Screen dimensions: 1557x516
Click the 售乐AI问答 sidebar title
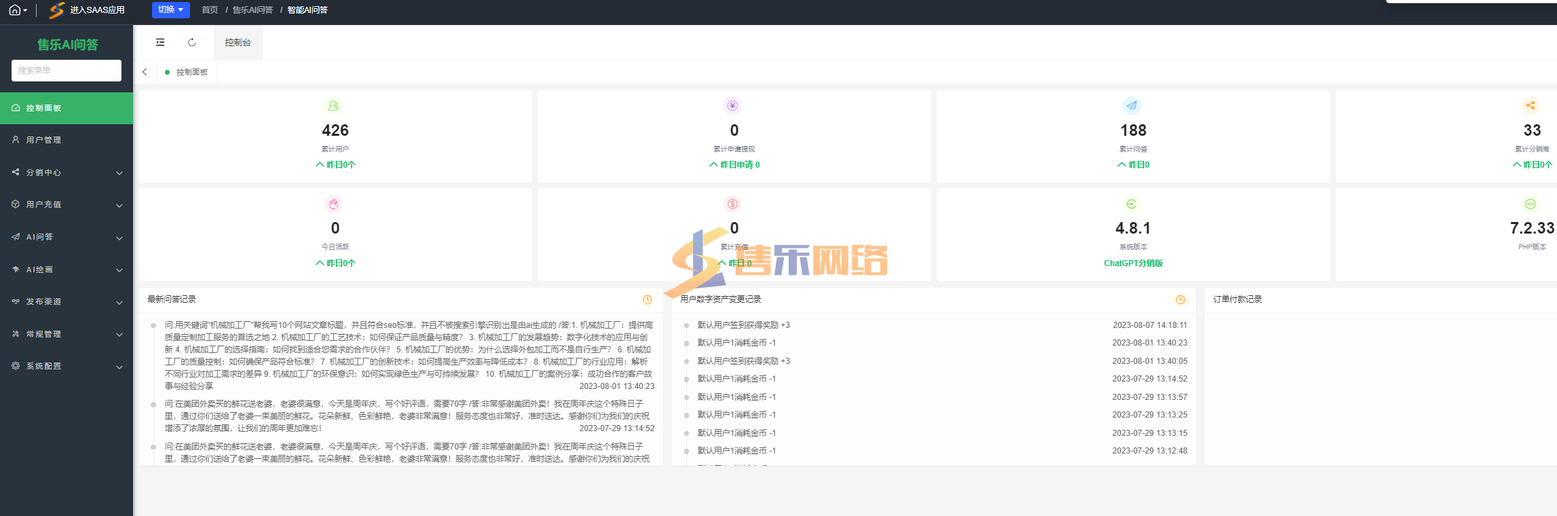(x=67, y=45)
